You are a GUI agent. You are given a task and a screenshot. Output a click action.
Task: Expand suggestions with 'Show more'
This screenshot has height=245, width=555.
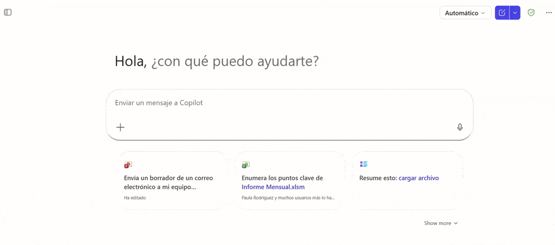click(441, 223)
